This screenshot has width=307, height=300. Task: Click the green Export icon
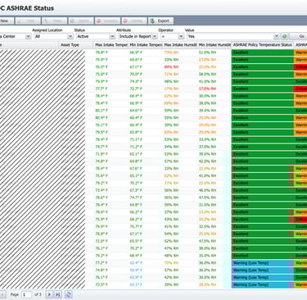pyautogui.click(x=152, y=20)
